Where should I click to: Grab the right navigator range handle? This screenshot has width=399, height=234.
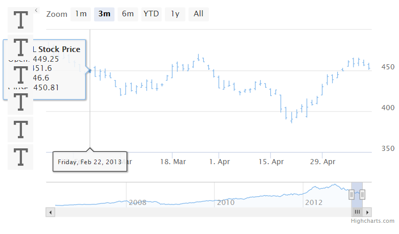tap(362, 195)
